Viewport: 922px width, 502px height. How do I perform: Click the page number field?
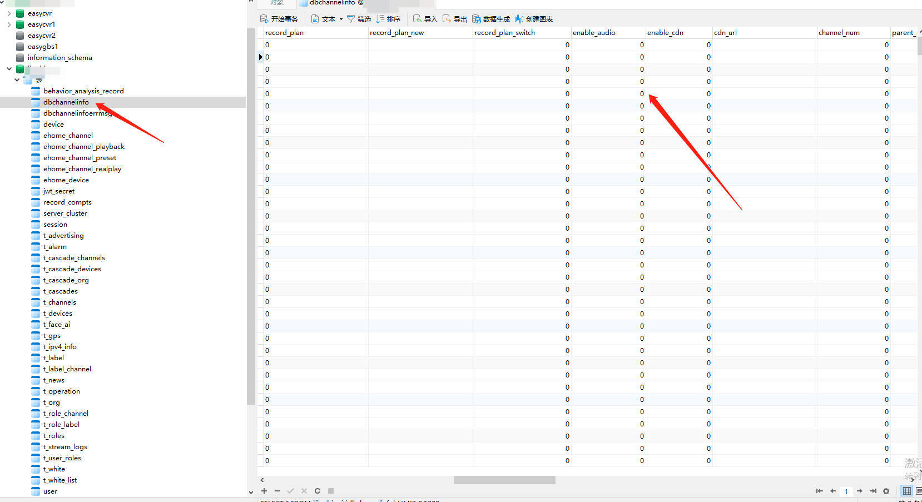[x=846, y=491]
